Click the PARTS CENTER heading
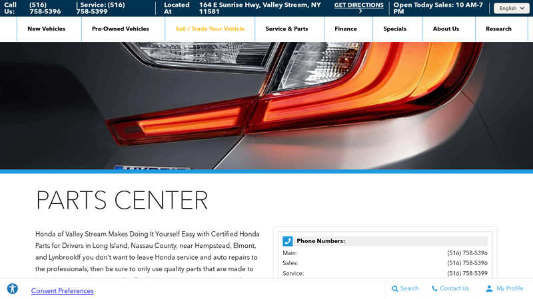Image resolution: width=533 pixels, height=299 pixels. tap(122, 201)
